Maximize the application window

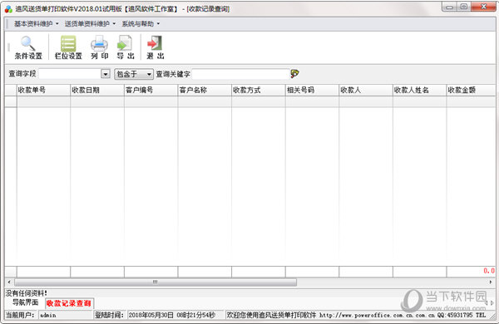click(464, 7)
